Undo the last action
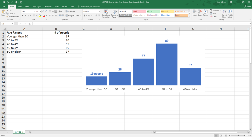This screenshot has height=137, width=252. (8, 2)
